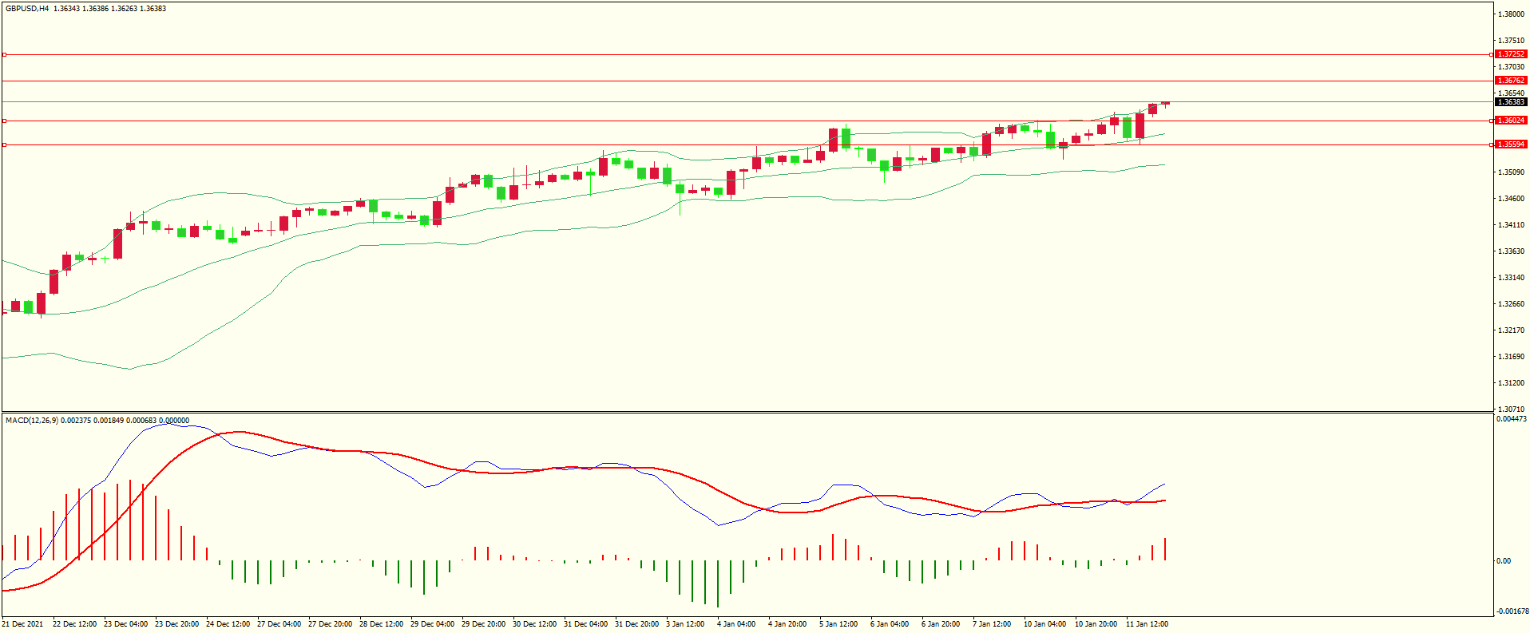Click the 1.35594 red price tag
This screenshot has width=1530, height=633.
[1510, 144]
